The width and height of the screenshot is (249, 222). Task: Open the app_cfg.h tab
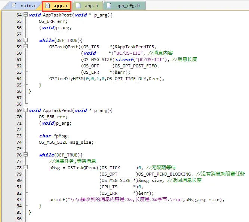click(x=129, y=5)
